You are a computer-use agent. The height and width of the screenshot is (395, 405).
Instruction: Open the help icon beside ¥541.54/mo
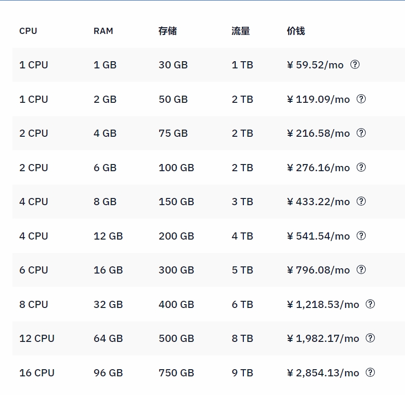tap(361, 236)
